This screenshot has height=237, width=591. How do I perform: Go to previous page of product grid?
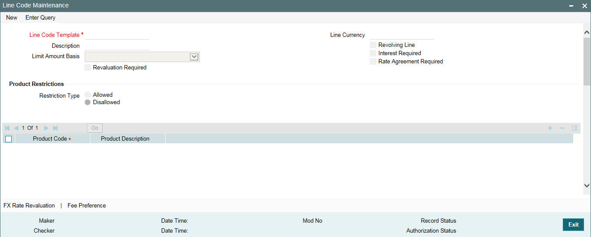pyautogui.click(x=16, y=128)
